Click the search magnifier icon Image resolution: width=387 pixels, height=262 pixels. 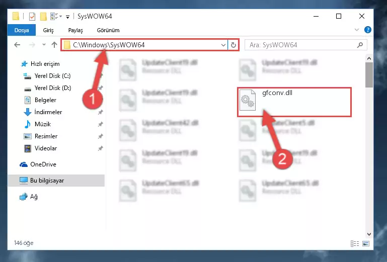point(360,45)
